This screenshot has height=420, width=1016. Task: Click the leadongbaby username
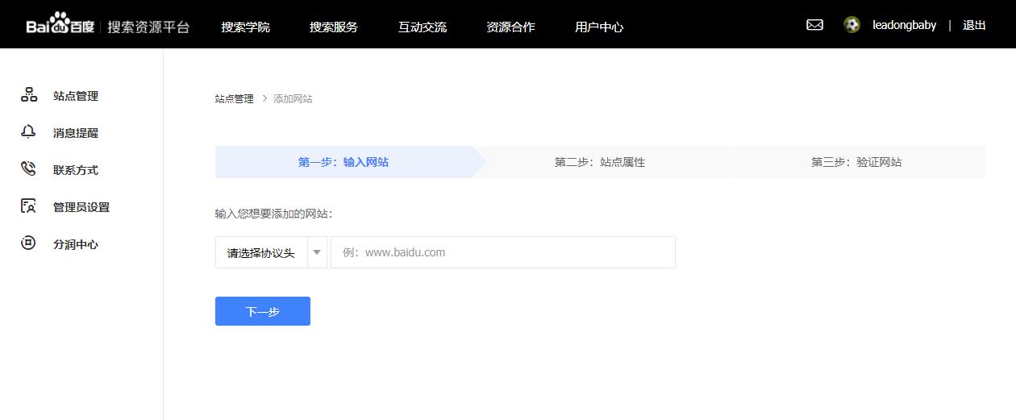[904, 25]
